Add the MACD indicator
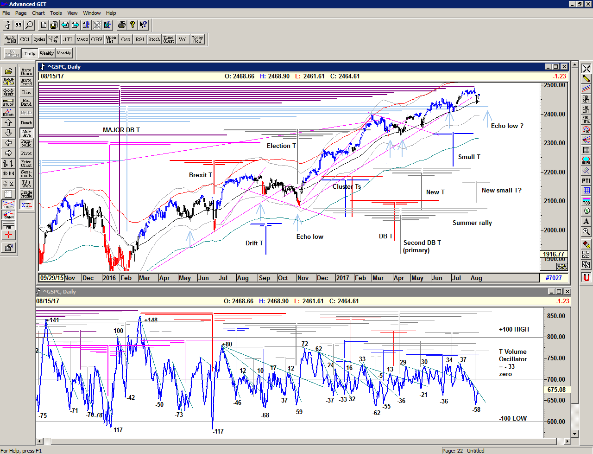 point(82,39)
